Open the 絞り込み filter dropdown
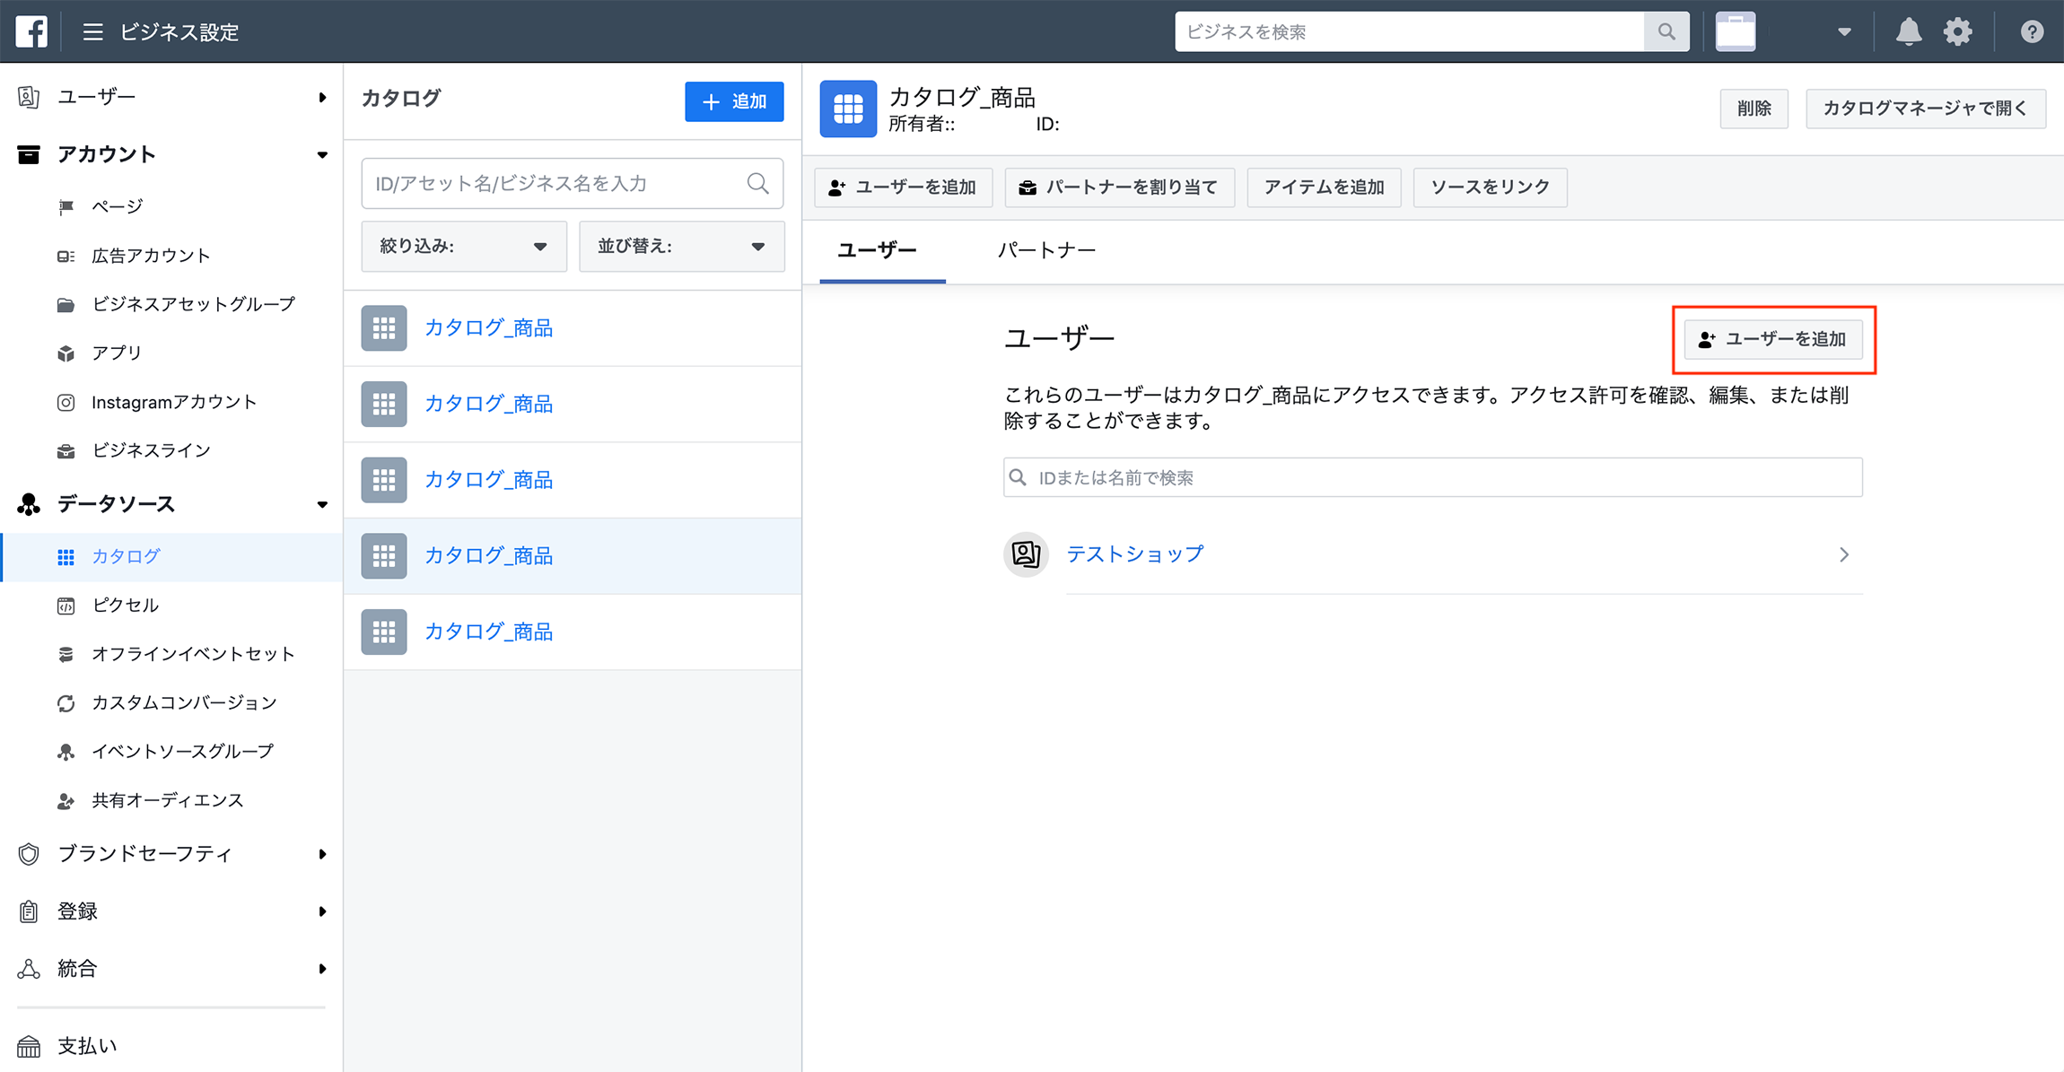This screenshot has width=2064, height=1072. tap(463, 246)
